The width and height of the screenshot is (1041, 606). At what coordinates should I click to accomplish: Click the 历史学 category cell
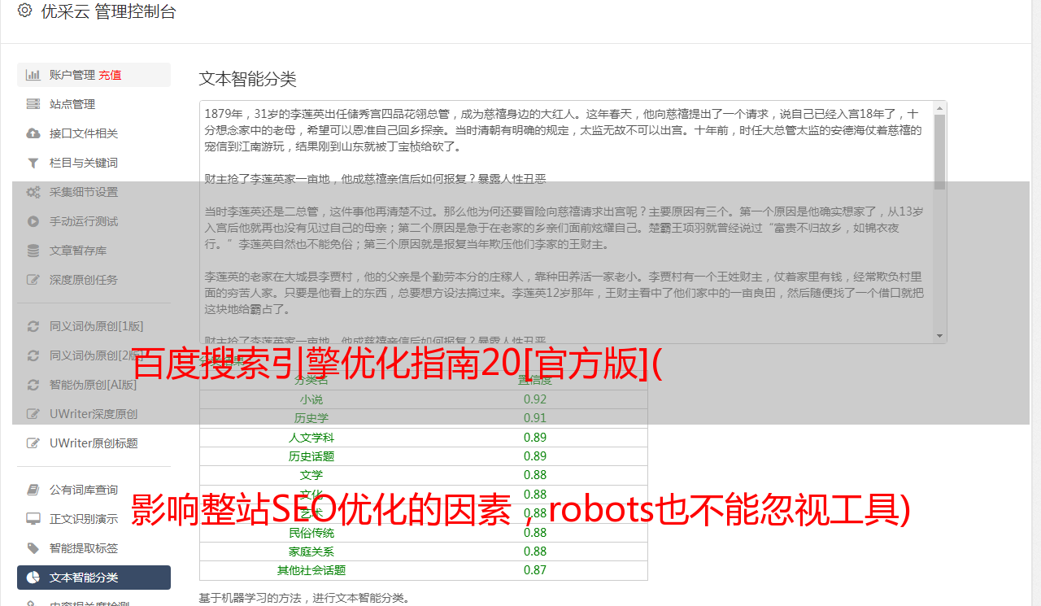click(311, 418)
